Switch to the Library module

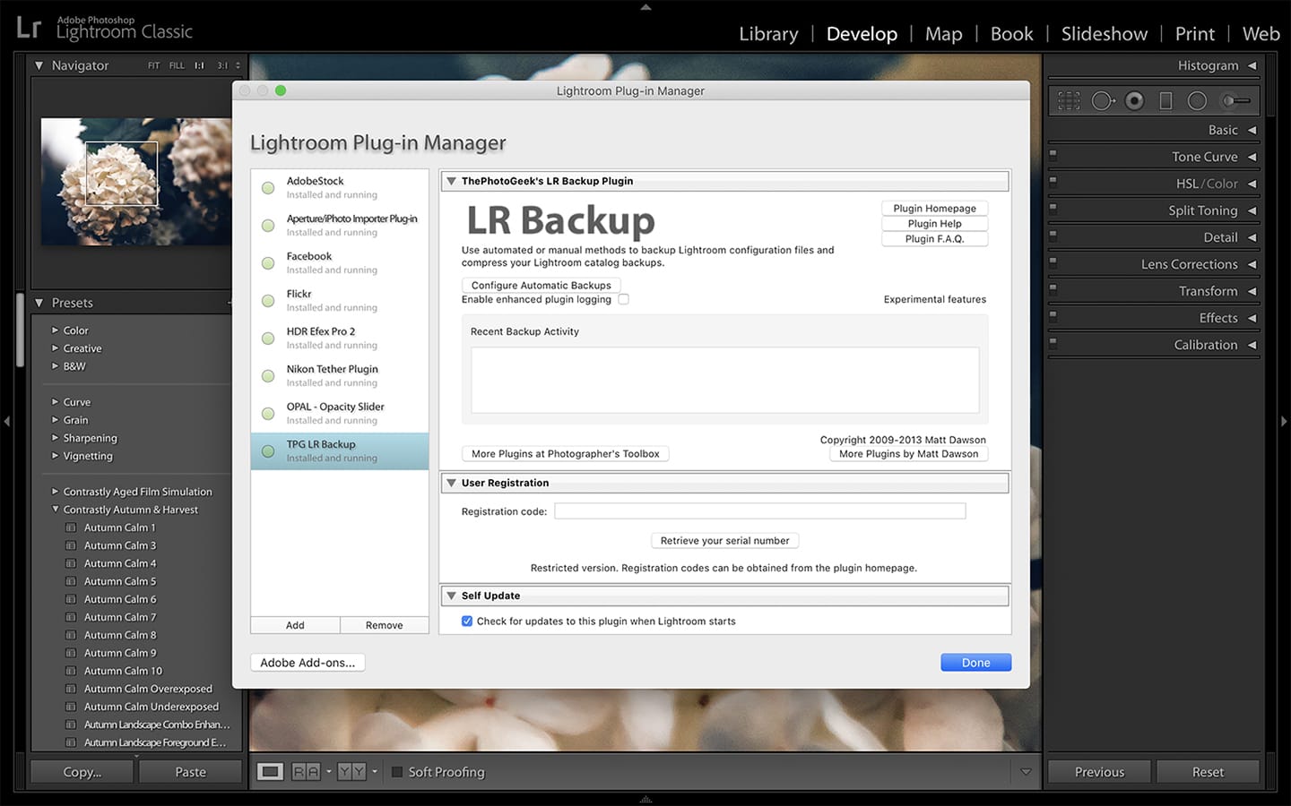(768, 34)
